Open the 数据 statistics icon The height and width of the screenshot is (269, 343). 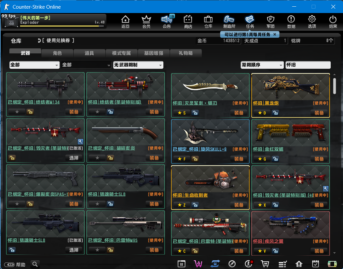click(x=291, y=22)
